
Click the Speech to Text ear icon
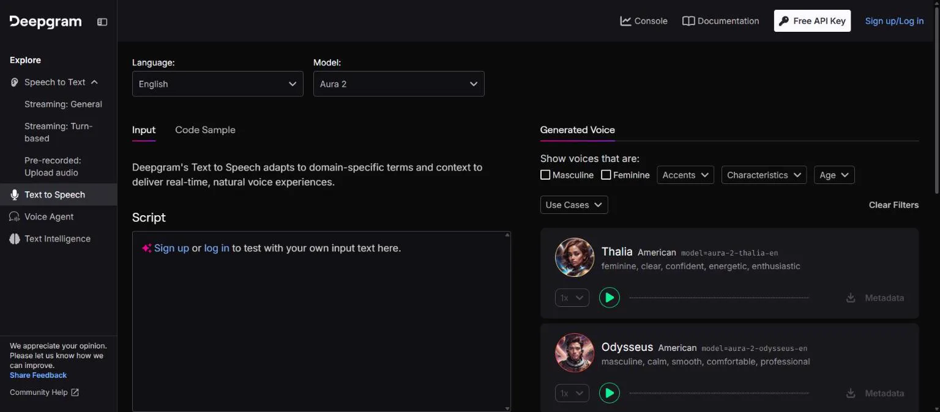click(x=15, y=82)
